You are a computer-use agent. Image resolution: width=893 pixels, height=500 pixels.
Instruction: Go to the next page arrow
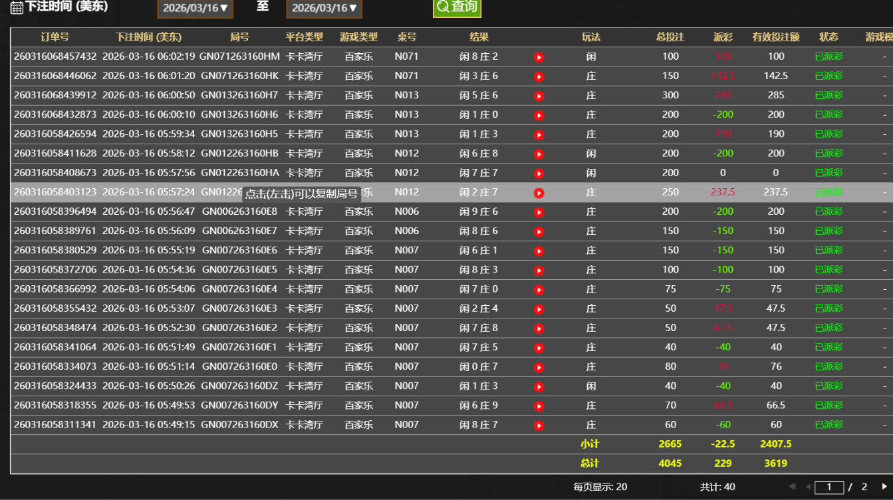(x=884, y=487)
